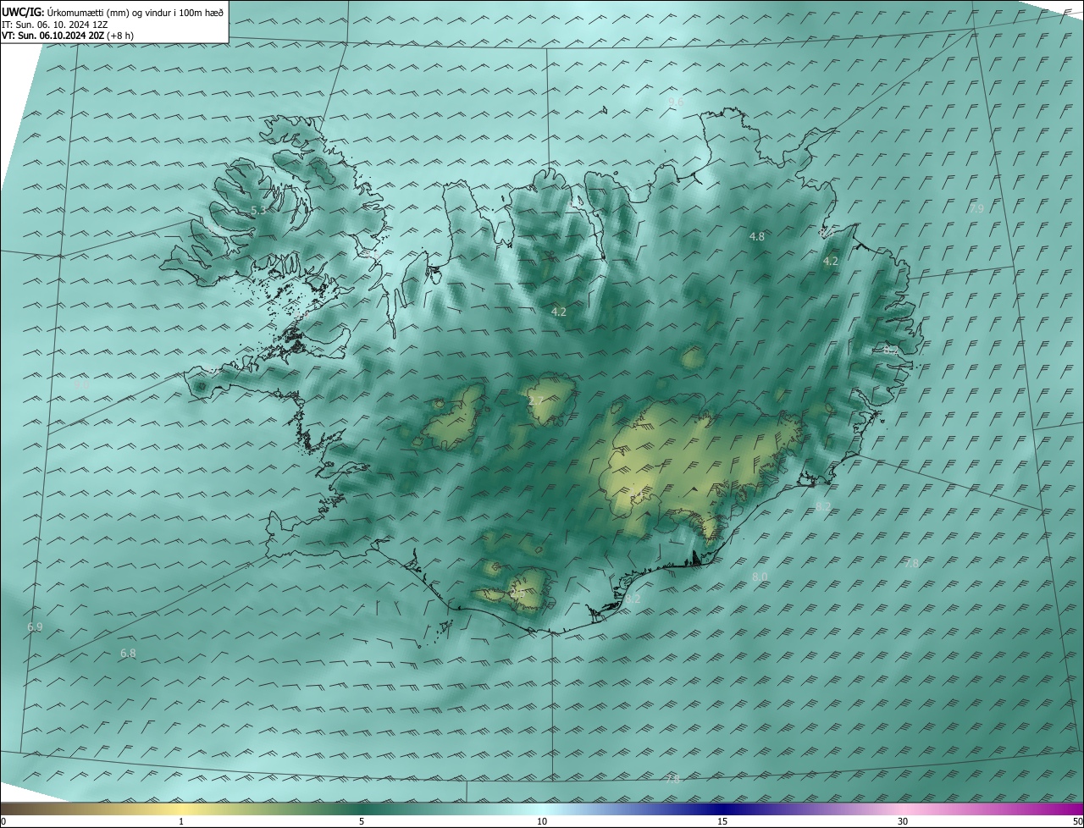Image resolution: width=1084 pixels, height=828 pixels.
Task: Click the '50' tick label on color scale
Action: pos(1077,821)
